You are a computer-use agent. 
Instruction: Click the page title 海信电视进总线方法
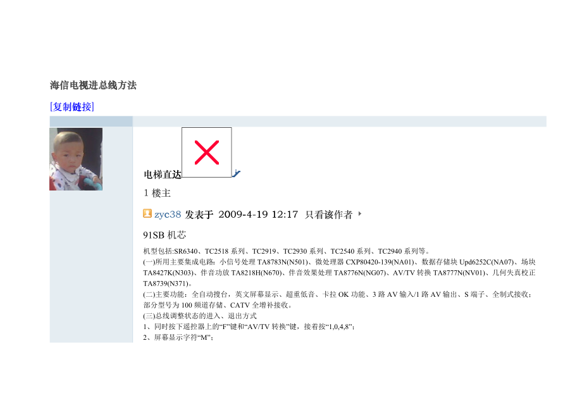coord(93,85)
